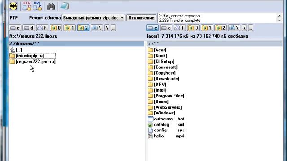Select the [DRV] folder
287x161 pixels.
tap(157, 85)
